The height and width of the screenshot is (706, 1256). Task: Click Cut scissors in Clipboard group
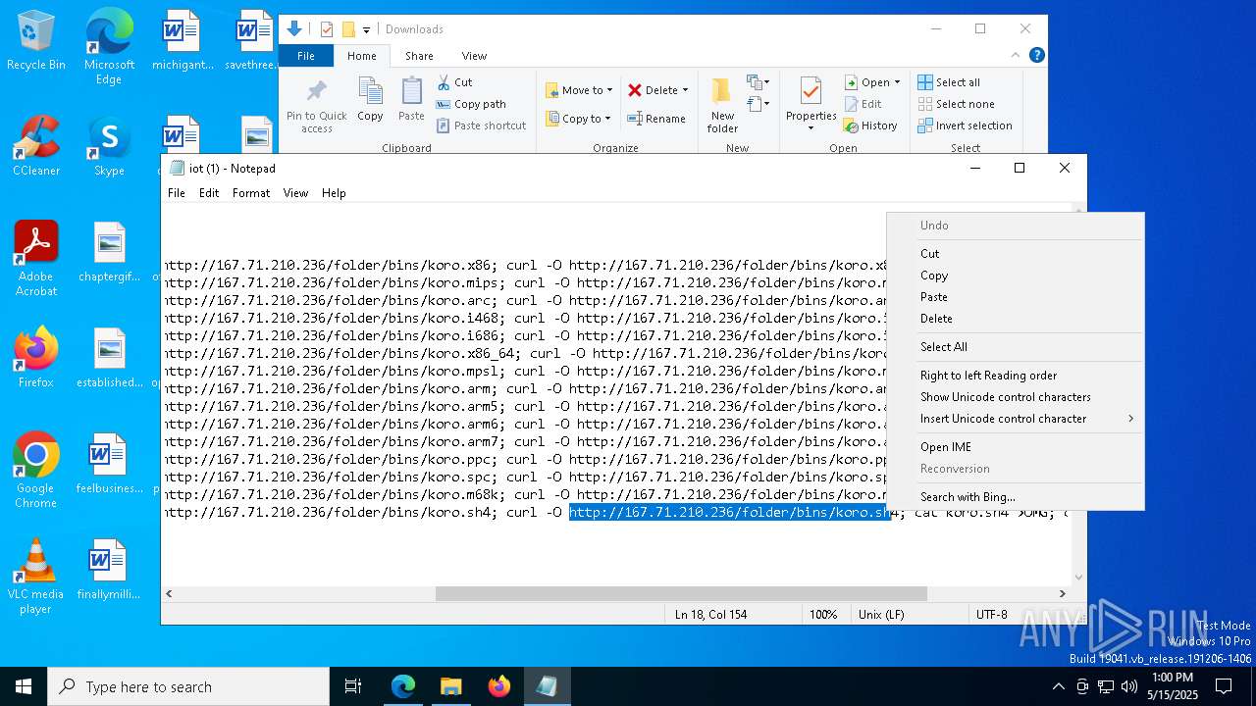click(x=454, y=82)
